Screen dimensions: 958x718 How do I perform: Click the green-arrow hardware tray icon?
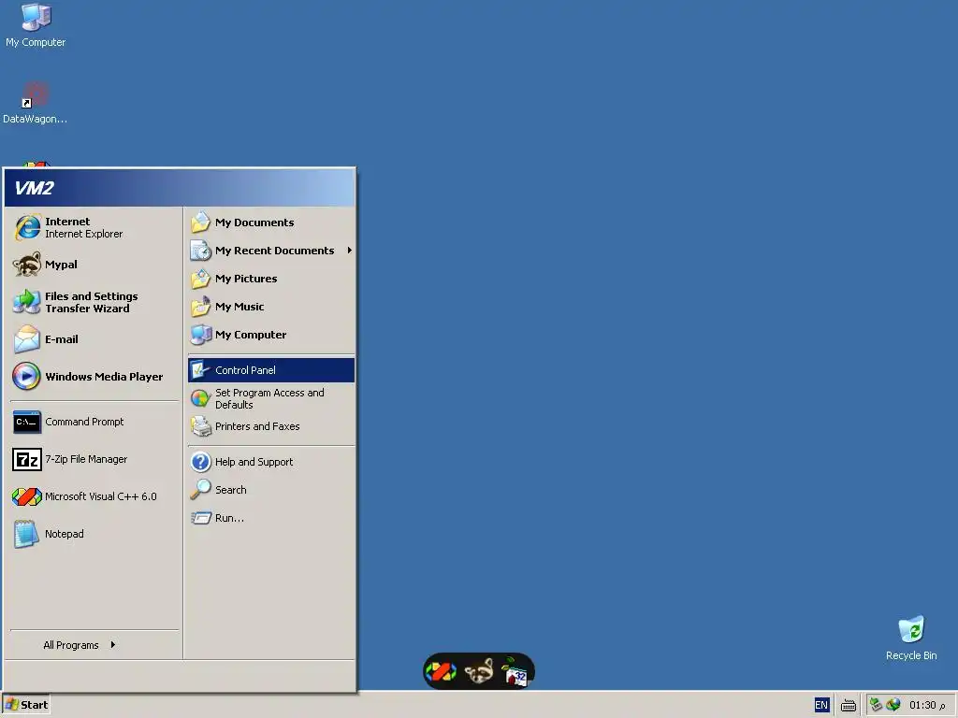click(x=876, y=705)
